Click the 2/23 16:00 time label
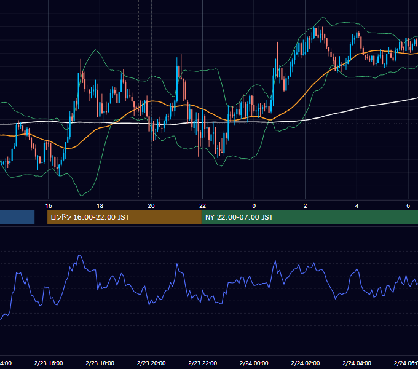 point(49,363)
